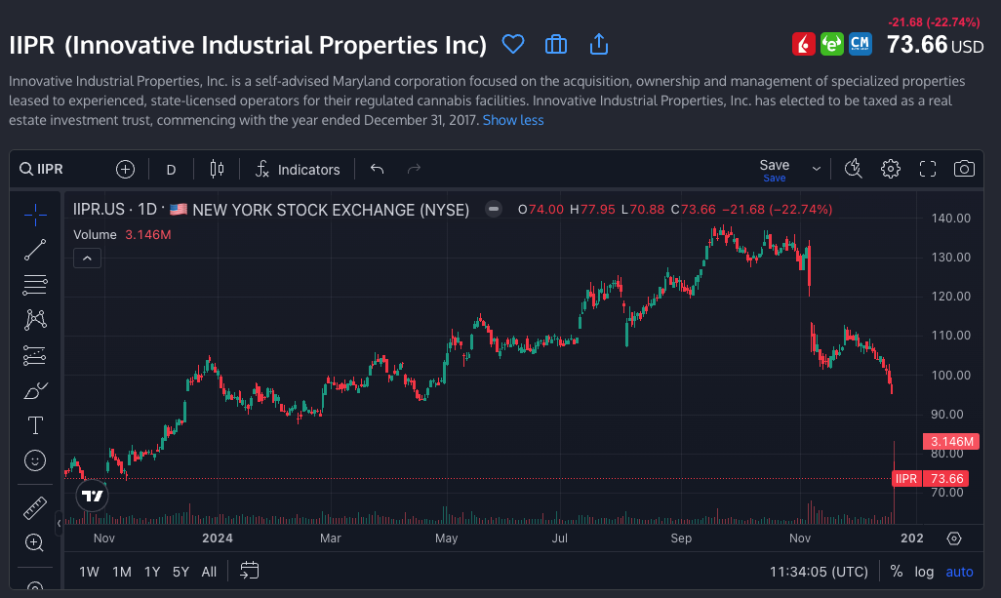Click the TradingView logo on chart
This screenshot has width=1001, height=598.
pos(92,496)
